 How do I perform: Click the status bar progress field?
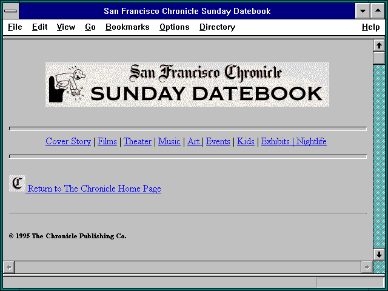[x=350, y=283]
